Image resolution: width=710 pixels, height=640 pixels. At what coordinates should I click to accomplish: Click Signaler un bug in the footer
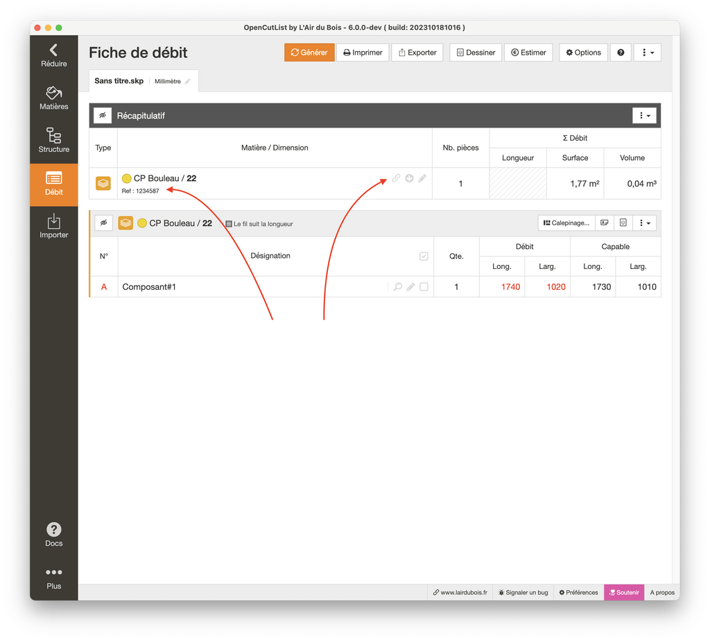click(523, 592)
